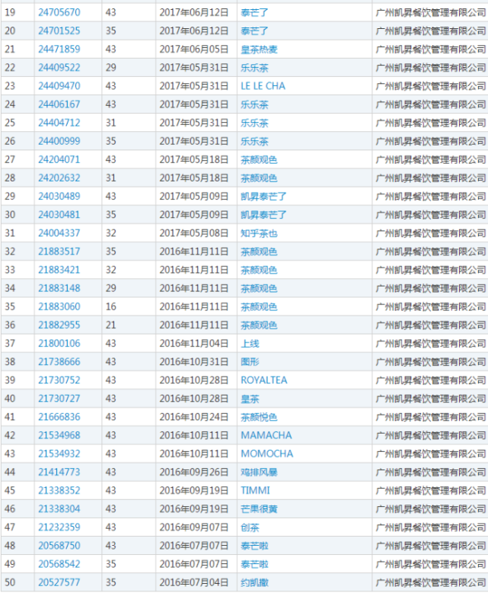
Task: Open number 21534968 link
Action: click(x=59, y=436)
